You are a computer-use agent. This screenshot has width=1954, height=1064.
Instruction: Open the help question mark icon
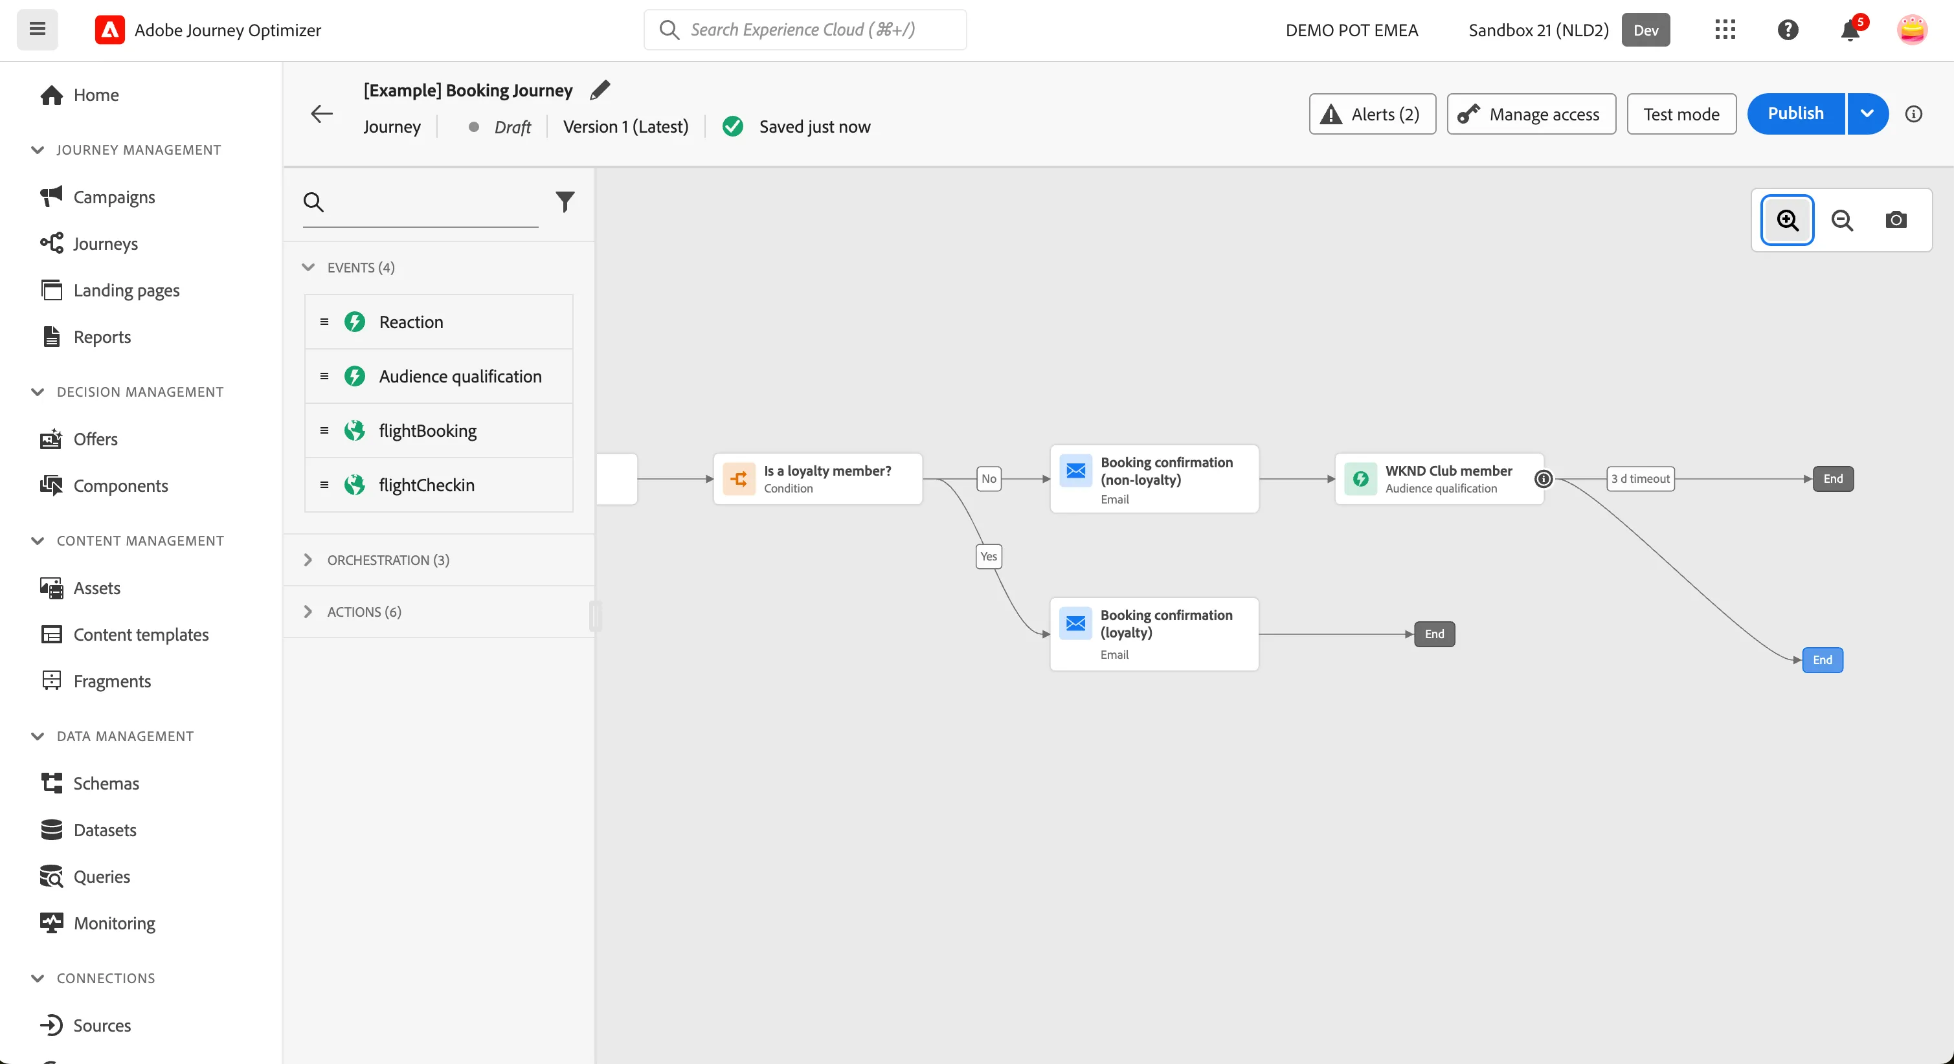coord(1788,30)
